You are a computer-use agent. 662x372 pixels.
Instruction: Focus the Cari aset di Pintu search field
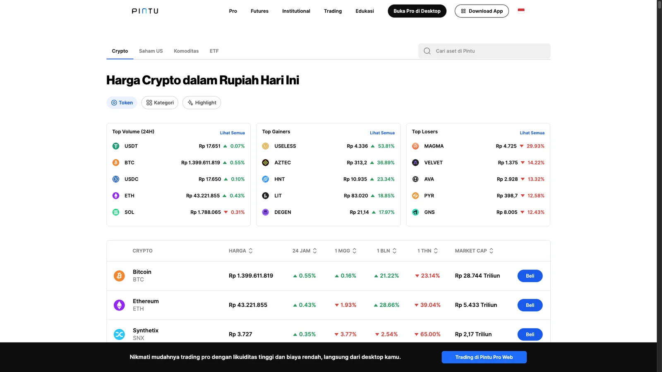coord(484,51)
